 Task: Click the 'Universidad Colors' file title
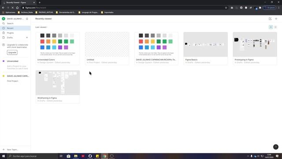[x=46, y=60]
